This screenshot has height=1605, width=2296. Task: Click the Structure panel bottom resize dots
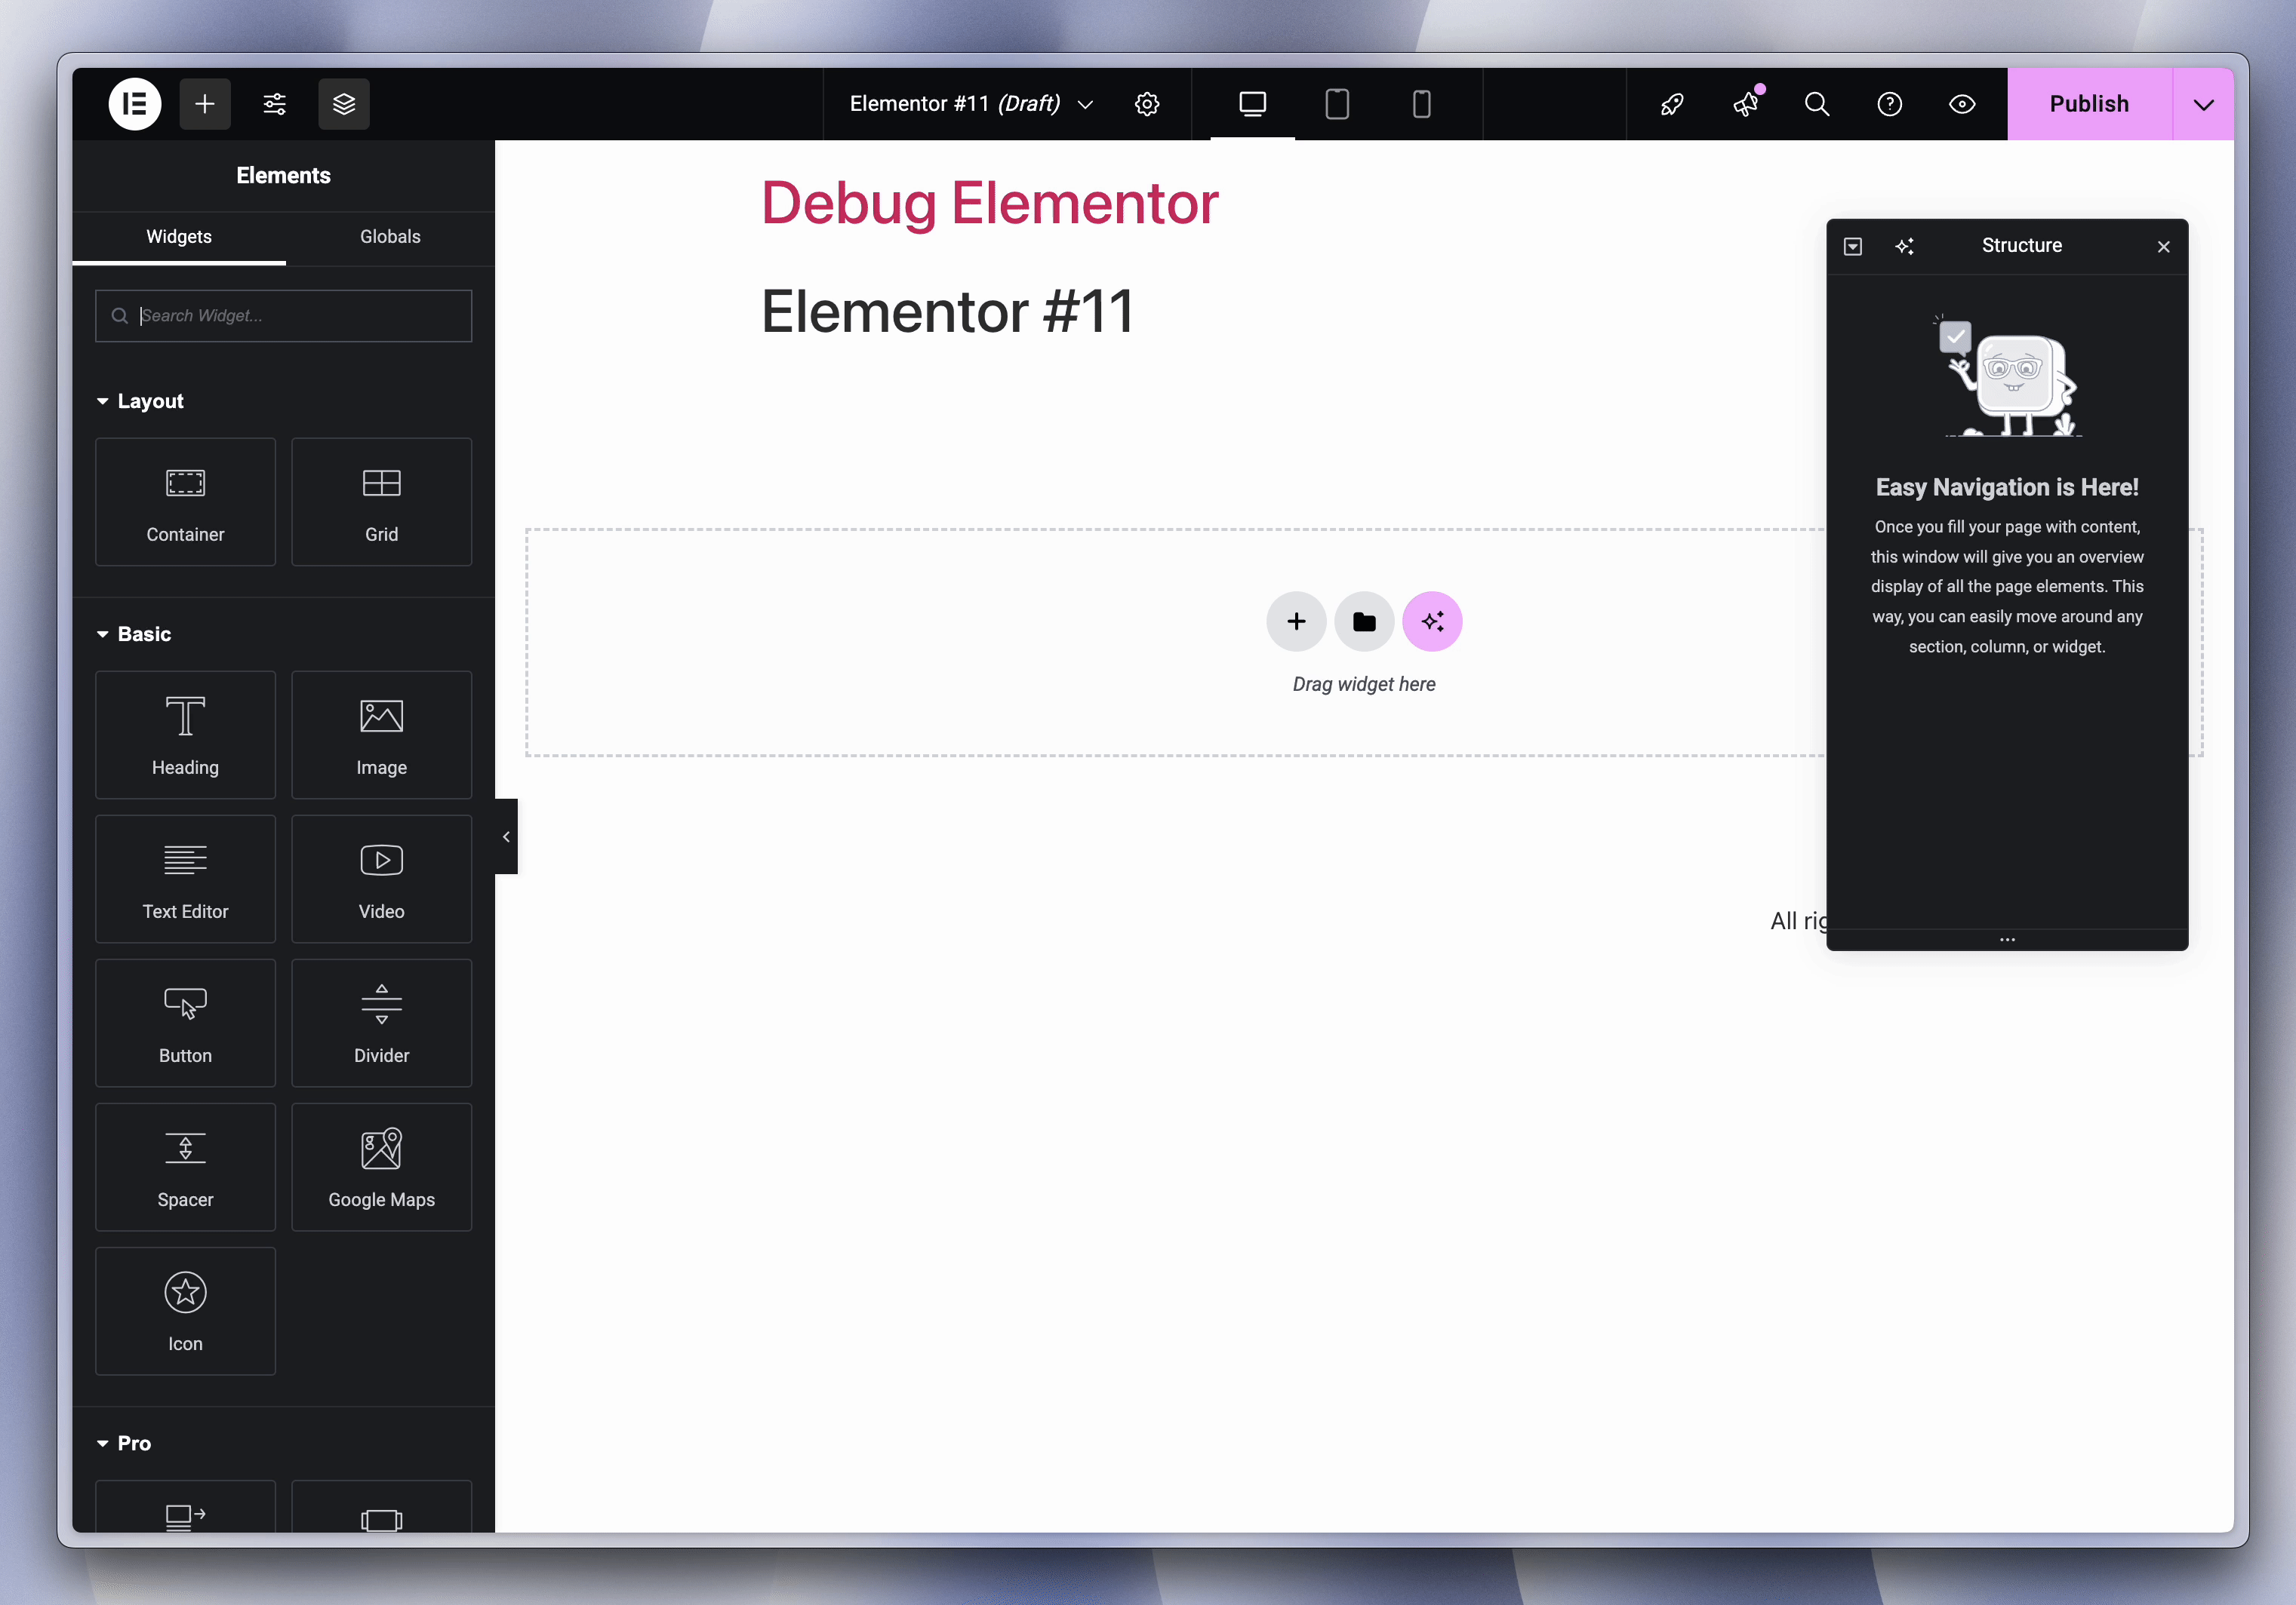pos(2007,940)
